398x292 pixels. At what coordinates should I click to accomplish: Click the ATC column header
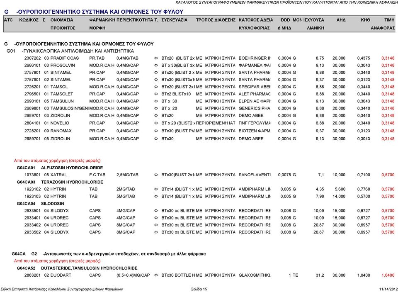[8, 20]
